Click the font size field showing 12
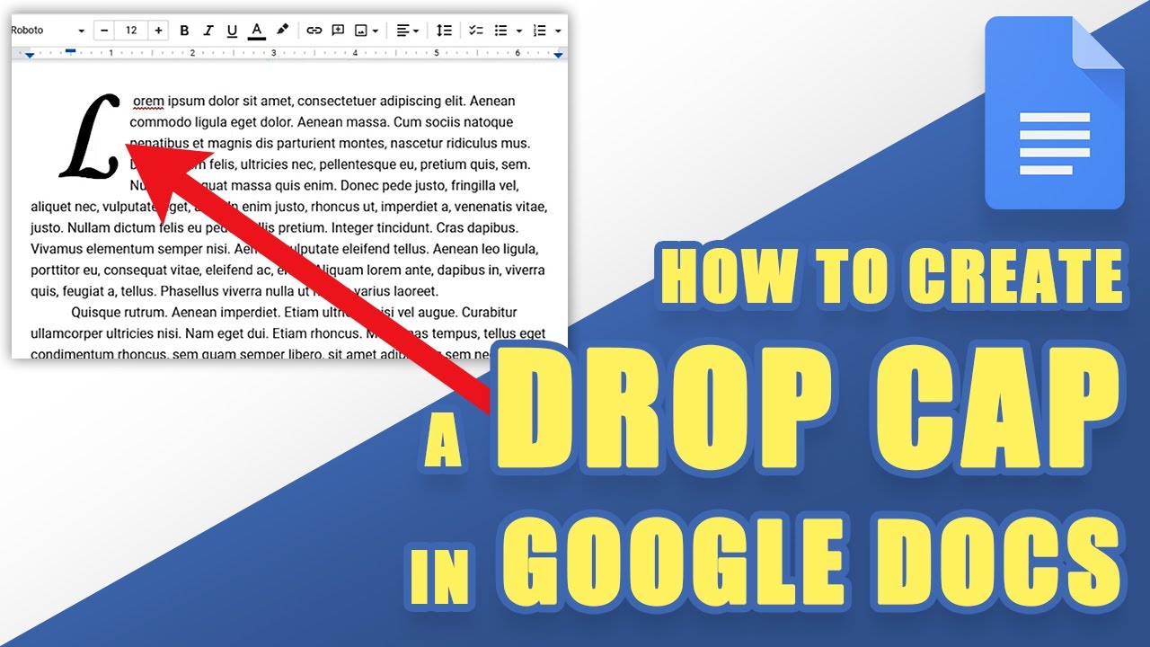This screenshot has width=1150, height=647. (x=131, y=31)
